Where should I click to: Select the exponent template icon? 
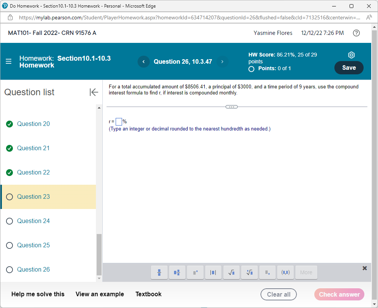(195, 272)
